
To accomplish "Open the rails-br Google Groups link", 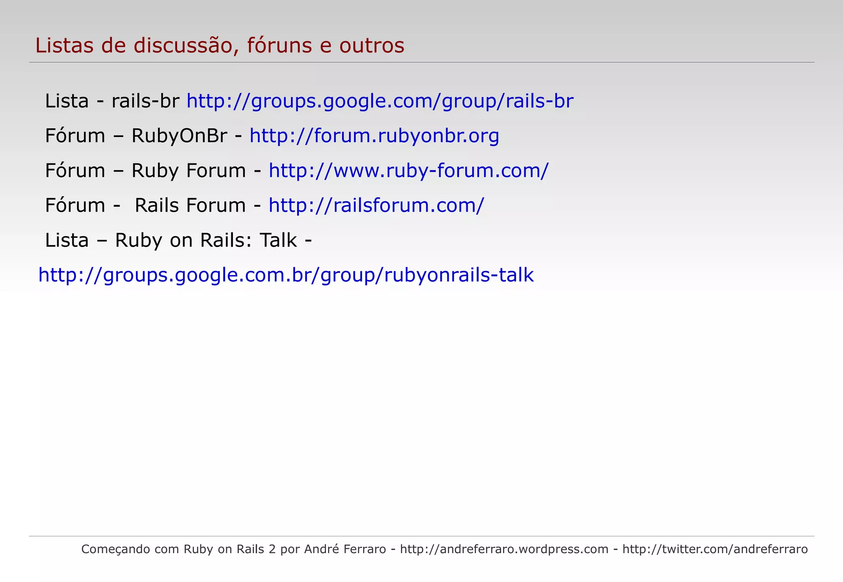I will tap(380, 101).
